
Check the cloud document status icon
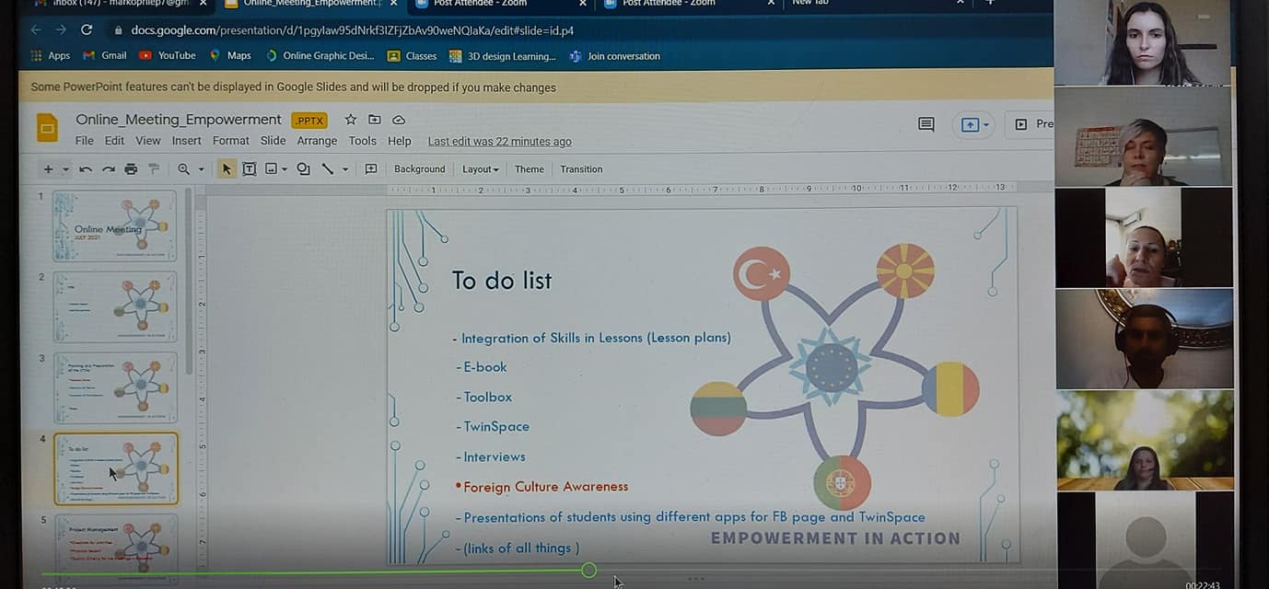[x=399, y=120]
